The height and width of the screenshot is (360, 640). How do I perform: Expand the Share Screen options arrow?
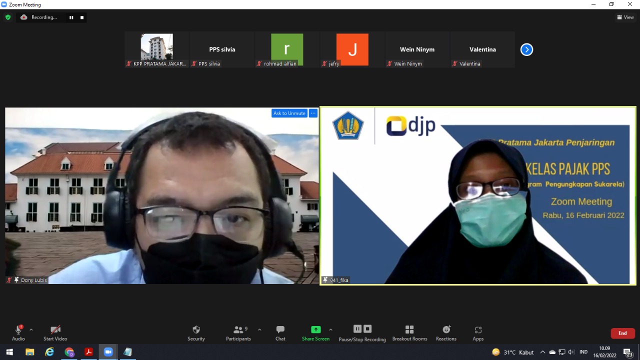(x=330, y=330)
